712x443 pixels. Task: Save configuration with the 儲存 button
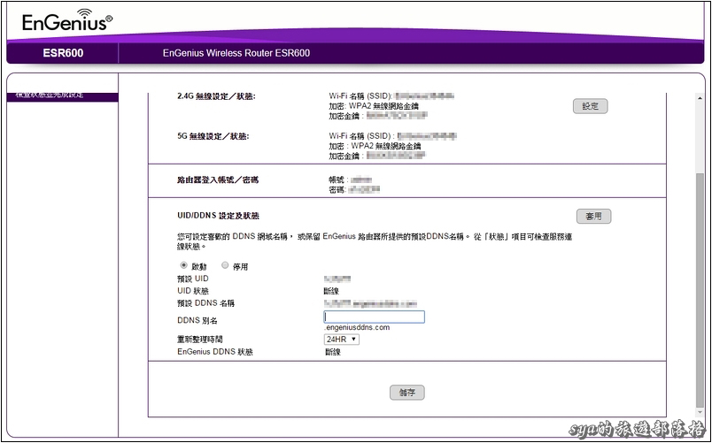pyautogui.click(x=406, y=393)
